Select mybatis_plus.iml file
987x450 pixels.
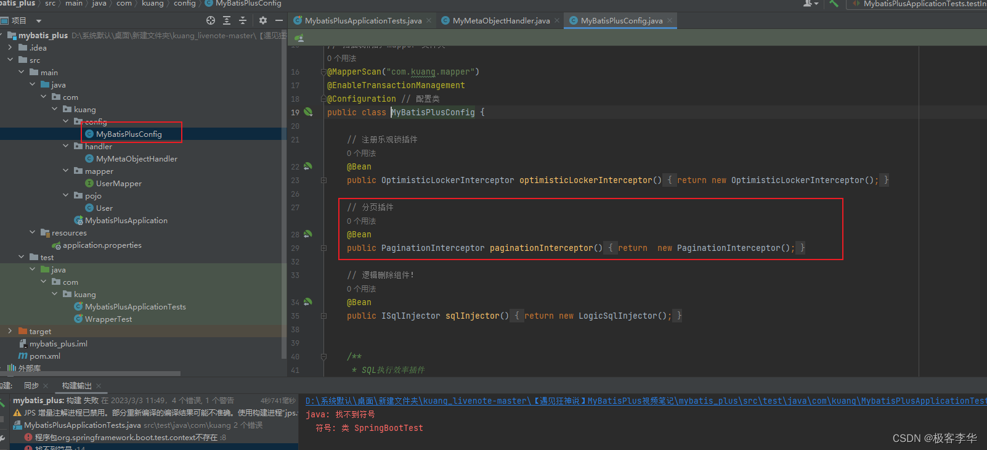tap(58, 343)
